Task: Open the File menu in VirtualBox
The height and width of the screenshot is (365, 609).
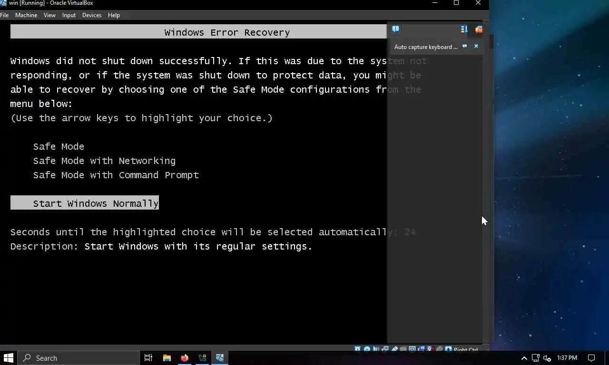Action: [4, 15]
